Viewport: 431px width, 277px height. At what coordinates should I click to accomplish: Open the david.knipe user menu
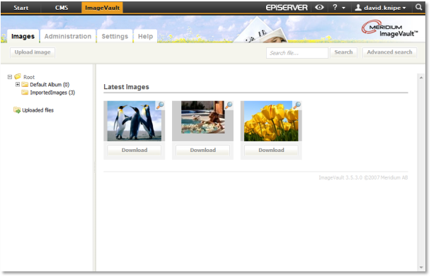click(x=380, y=8)
